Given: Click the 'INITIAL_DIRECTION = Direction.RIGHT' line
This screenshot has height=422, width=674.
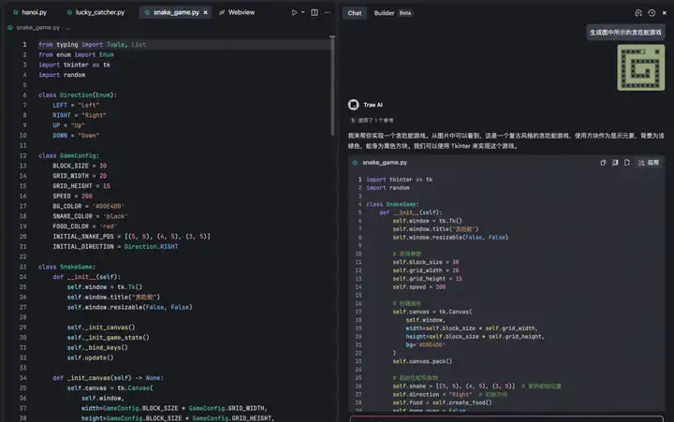Looking at the screenshot, I should click(x=115, y=247).
